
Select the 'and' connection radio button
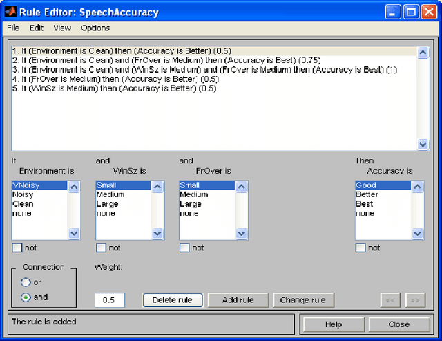[27, 297]
